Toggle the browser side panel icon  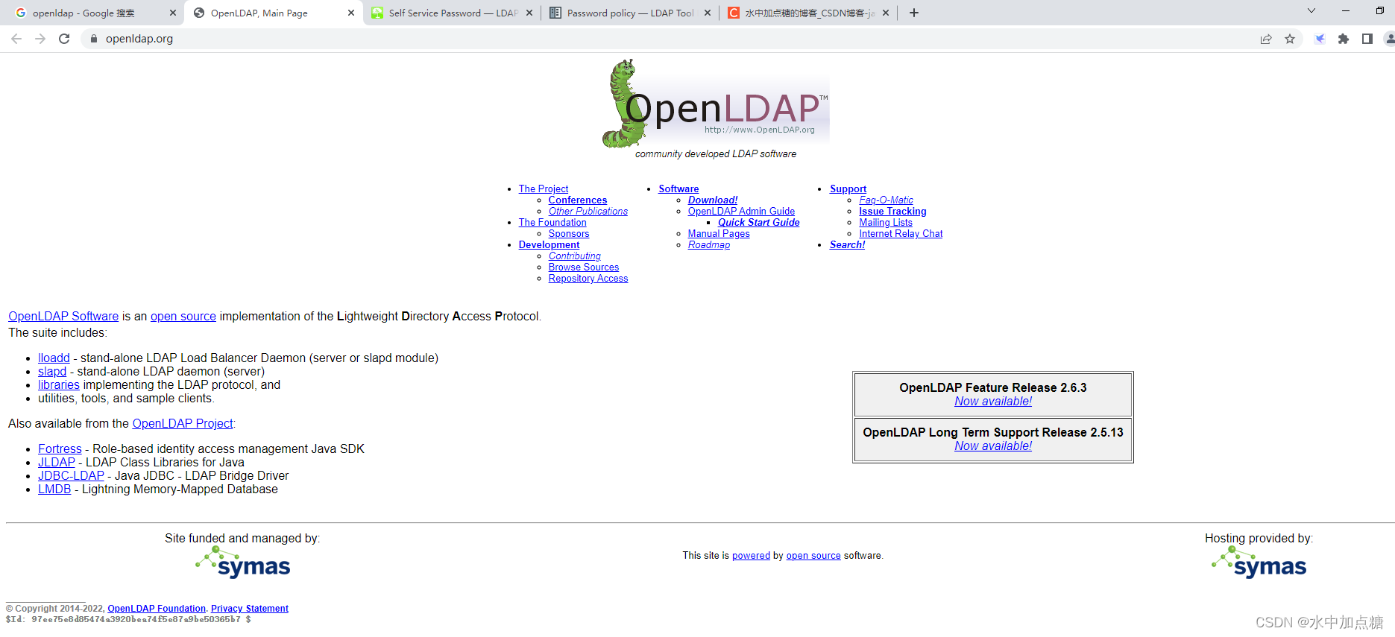point(1367,39)
